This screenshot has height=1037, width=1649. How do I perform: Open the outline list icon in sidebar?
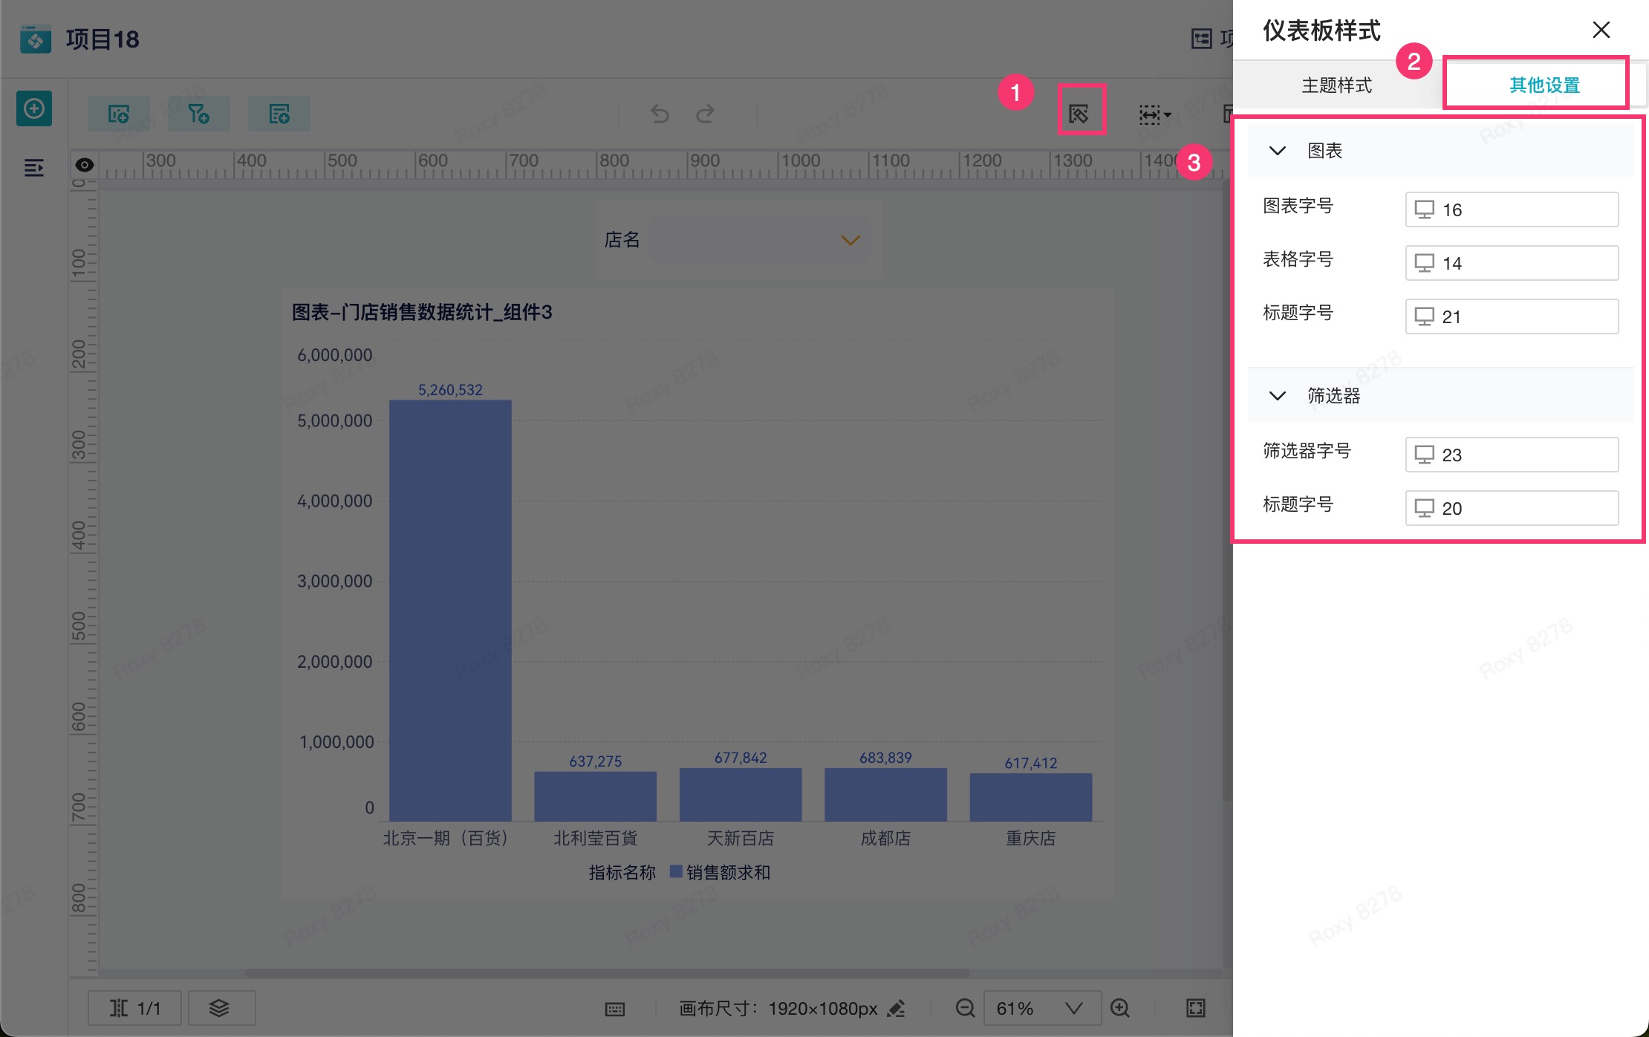tap(34, 168)
